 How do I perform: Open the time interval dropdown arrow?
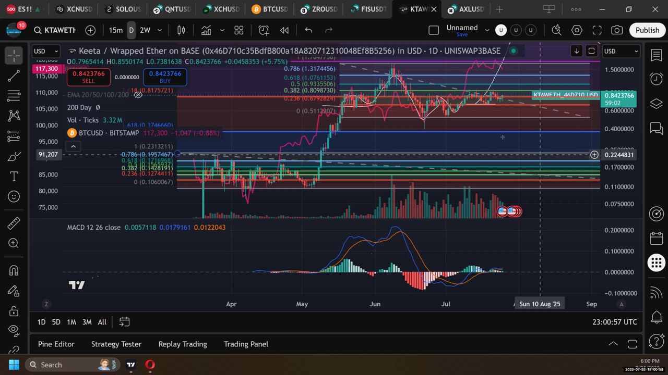pos(160,30)
